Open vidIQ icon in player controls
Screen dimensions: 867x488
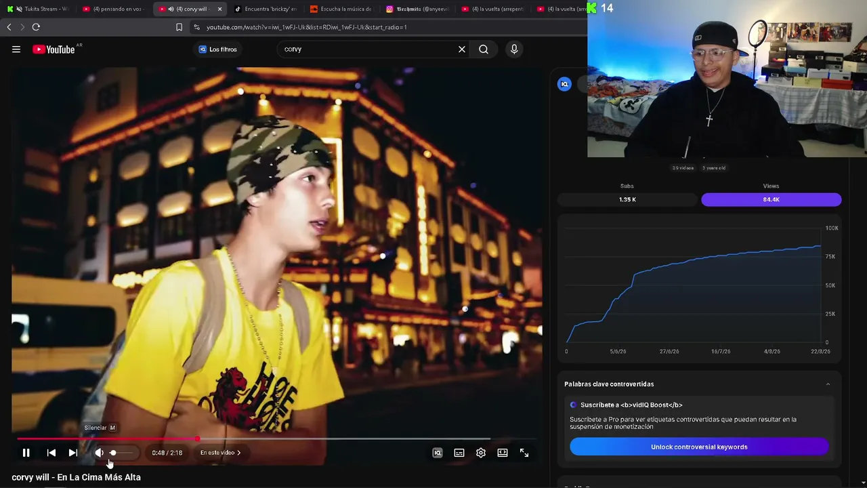pyautogui.click(x=438, y=453)
